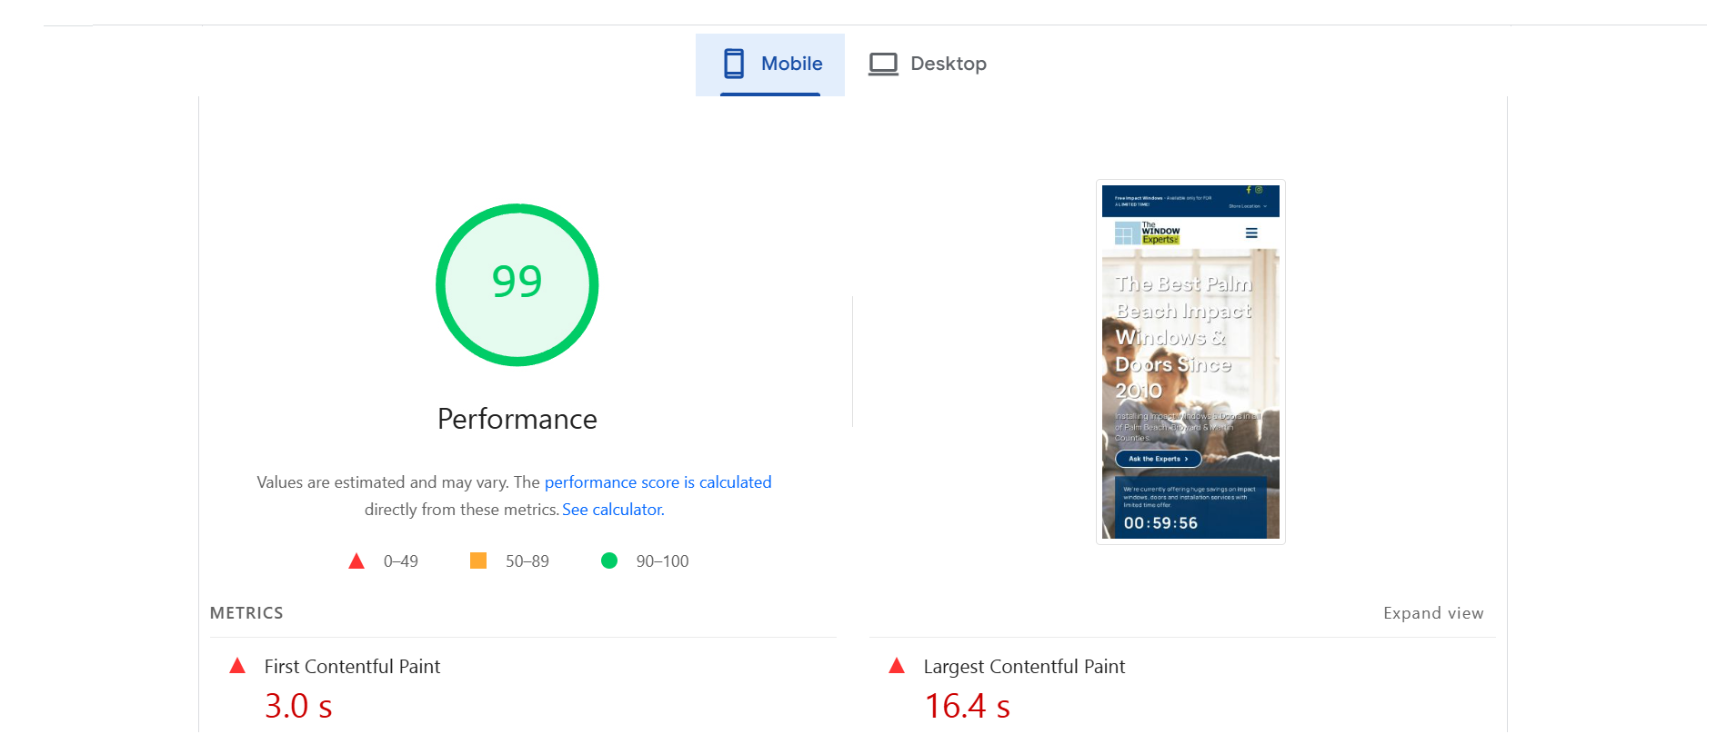Click the green circle 90–100 legend marker
This screenshot has height=754, width=1727.
[x=609, y=561]
